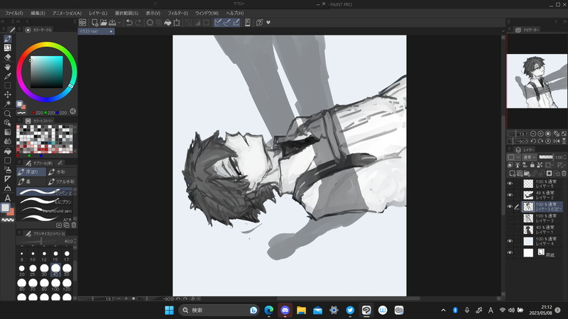
Task: Click the Clip Studio launcher icon
Action: click(x=82, y=23)
